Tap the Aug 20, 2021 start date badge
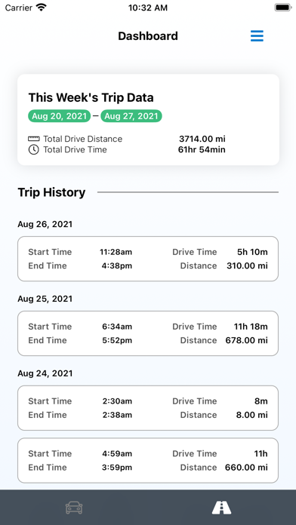Screen dimensions: 296x525 59,116
